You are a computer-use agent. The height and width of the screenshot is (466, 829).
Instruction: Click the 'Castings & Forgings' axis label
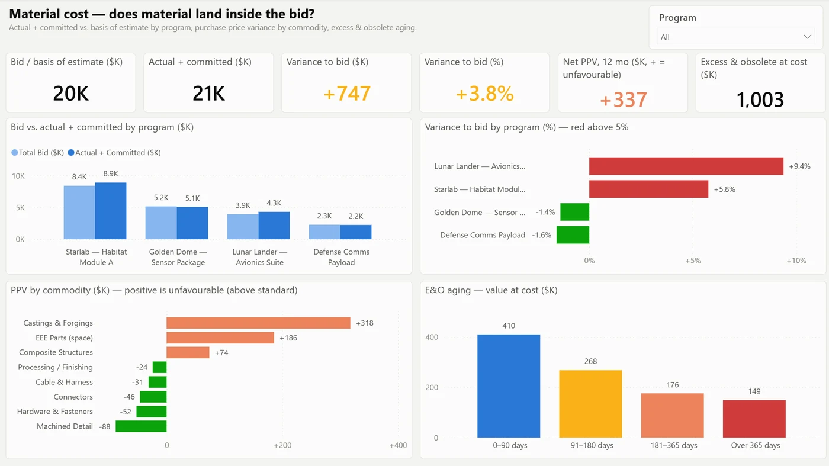pyautogui.click(x=58, y=323)
